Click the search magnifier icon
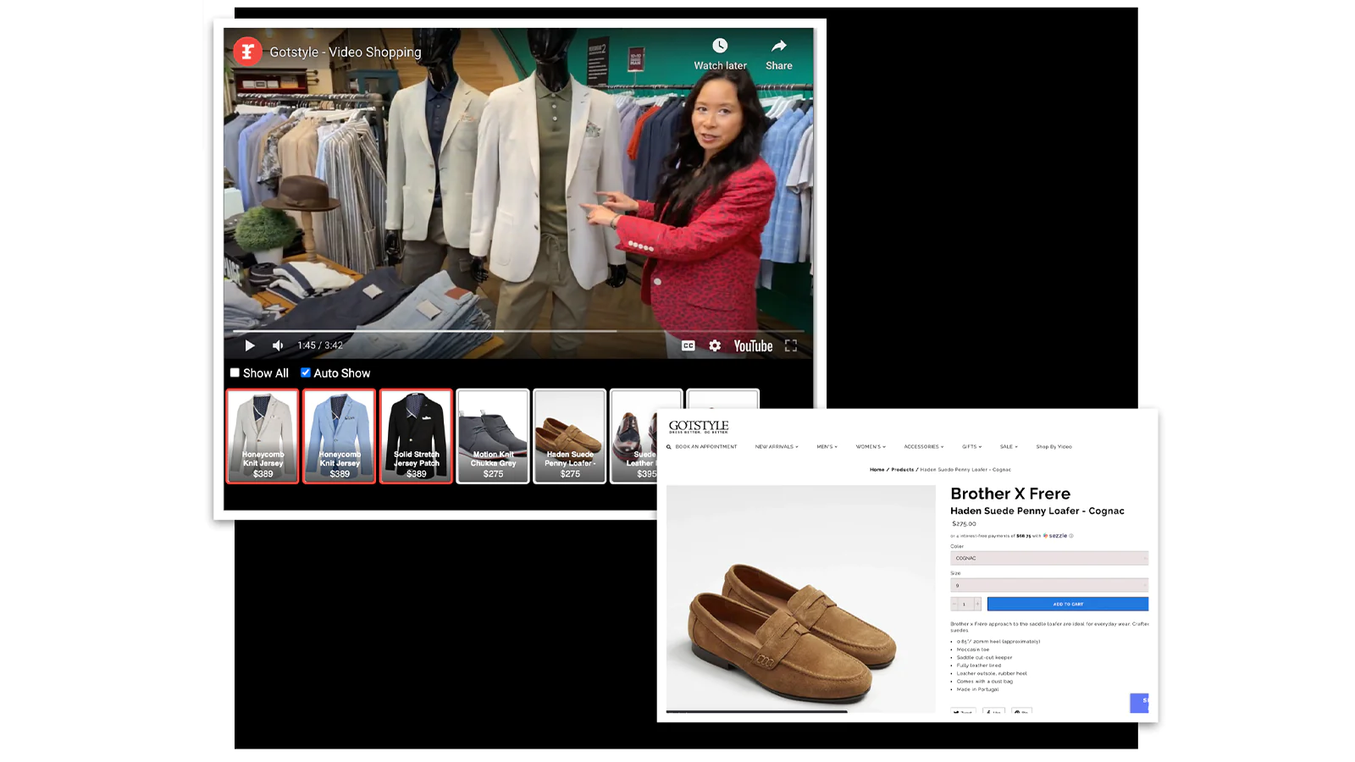The image size is (1355, 762). (669, 447)
